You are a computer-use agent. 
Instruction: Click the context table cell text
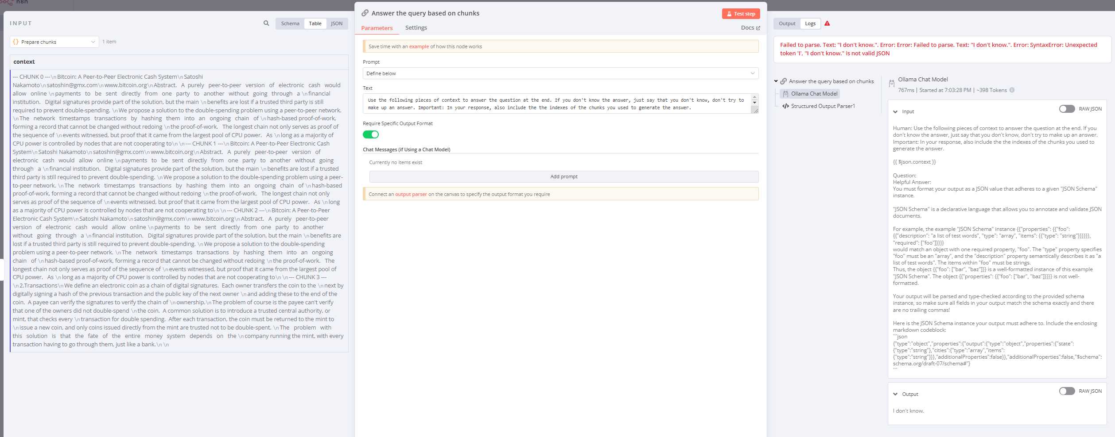click(179, 211)
